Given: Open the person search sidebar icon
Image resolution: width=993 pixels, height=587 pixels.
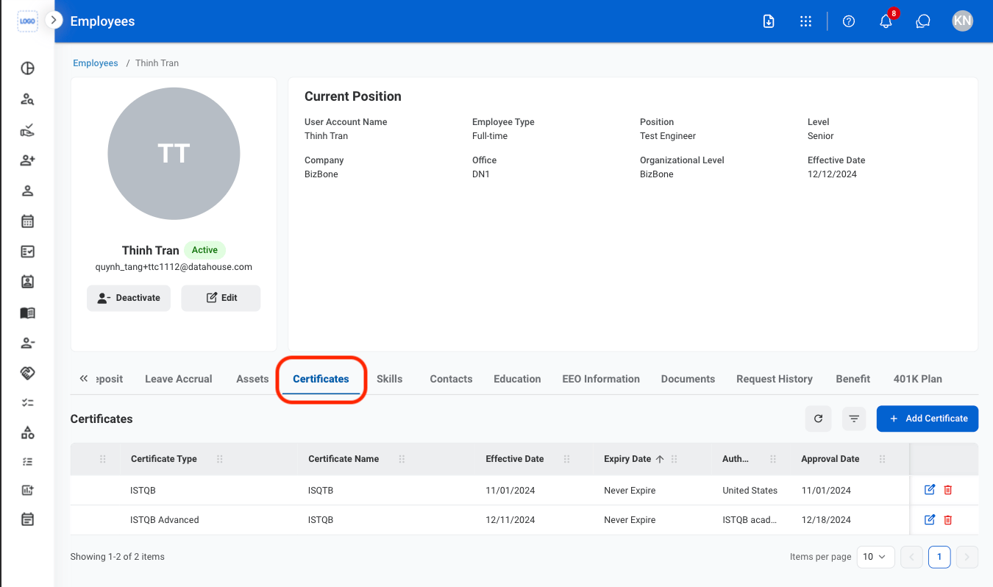Looking at the screenshot, I should coord(27,99).
